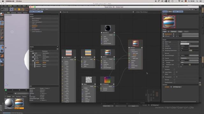Open the Fresnel Dielectric dropdown
Viewport: 204px width, 114px height.
coord(190,58)
